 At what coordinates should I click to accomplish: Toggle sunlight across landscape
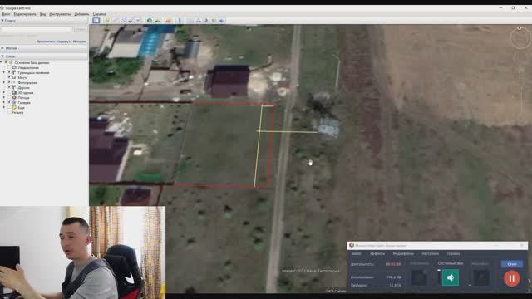(157, 21)
